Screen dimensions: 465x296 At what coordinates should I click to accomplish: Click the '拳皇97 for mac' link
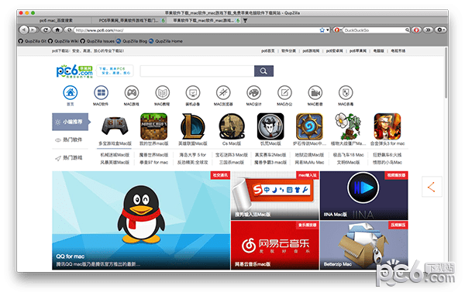pyautogui.click(x=153, y=163)
